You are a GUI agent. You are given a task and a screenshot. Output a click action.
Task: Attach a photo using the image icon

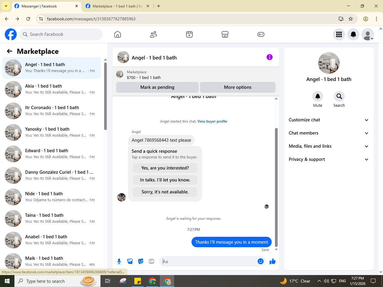coord(130,261)
